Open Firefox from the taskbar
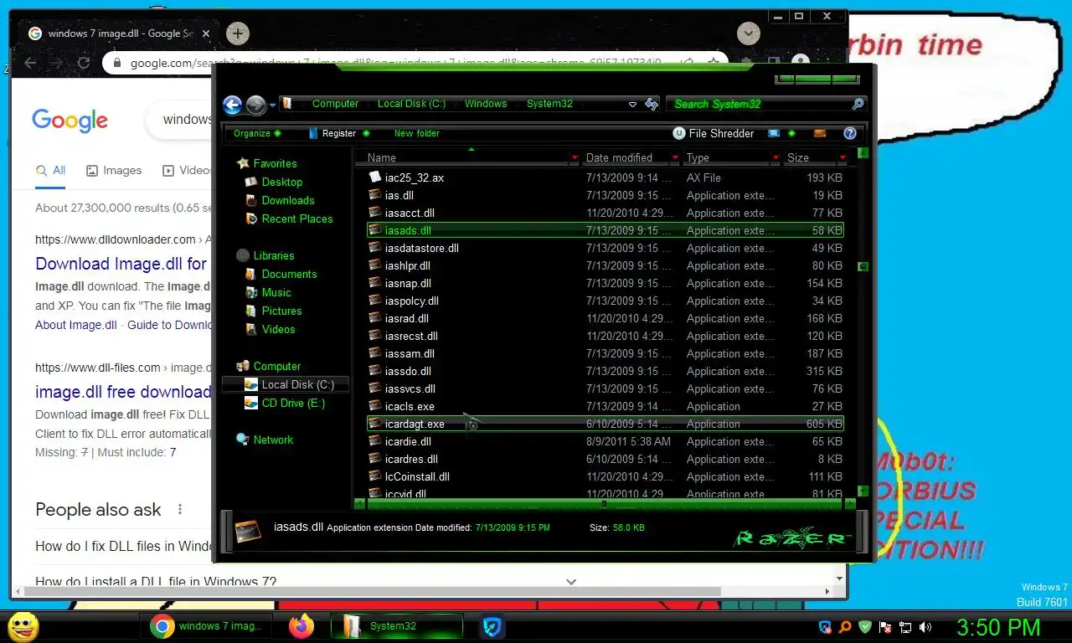 click(x=301, y=626)
